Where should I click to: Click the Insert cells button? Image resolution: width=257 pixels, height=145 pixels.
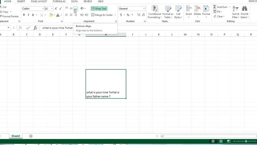tap(189, 12)
